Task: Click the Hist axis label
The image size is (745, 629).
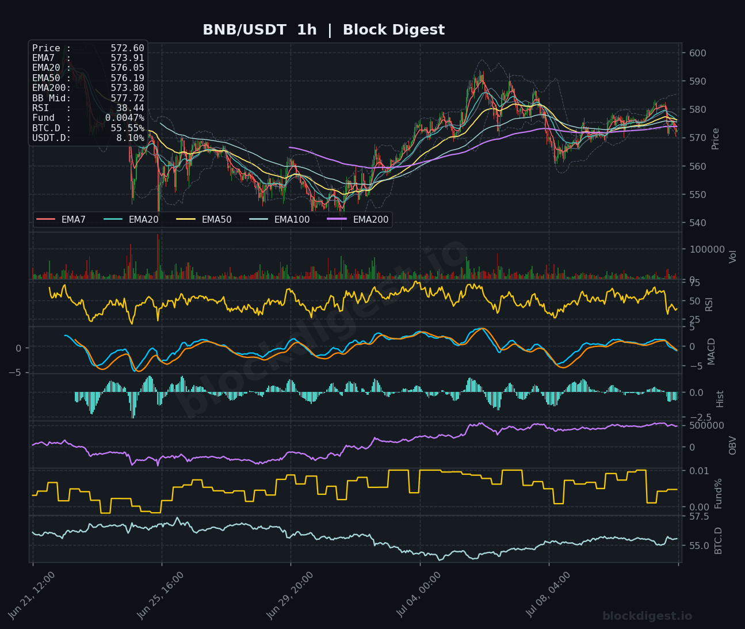Action: 720,399
